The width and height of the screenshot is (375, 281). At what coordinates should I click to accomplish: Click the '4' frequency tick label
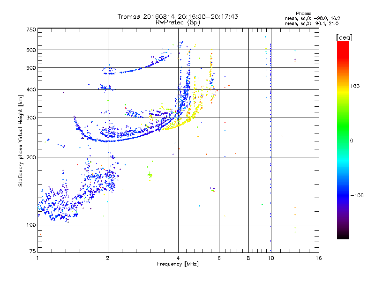pyautogui.click(x=178, y=258)
